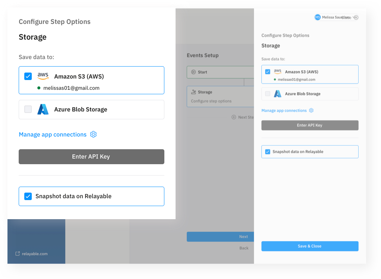
Task: Click the large Enter API Key button
Action: (x=91, y=157)
